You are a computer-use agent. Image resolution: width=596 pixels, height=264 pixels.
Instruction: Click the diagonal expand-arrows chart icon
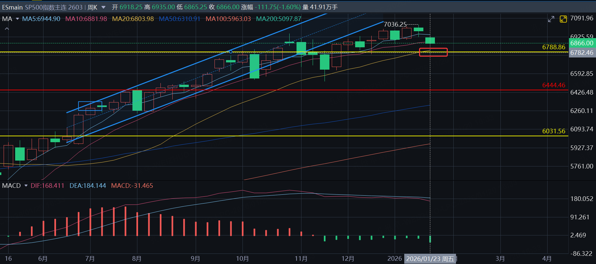[551, 19]
